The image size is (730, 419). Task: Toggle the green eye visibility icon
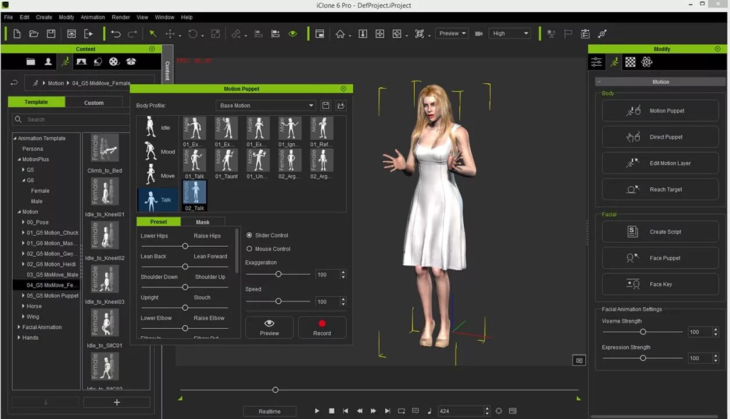293,34
